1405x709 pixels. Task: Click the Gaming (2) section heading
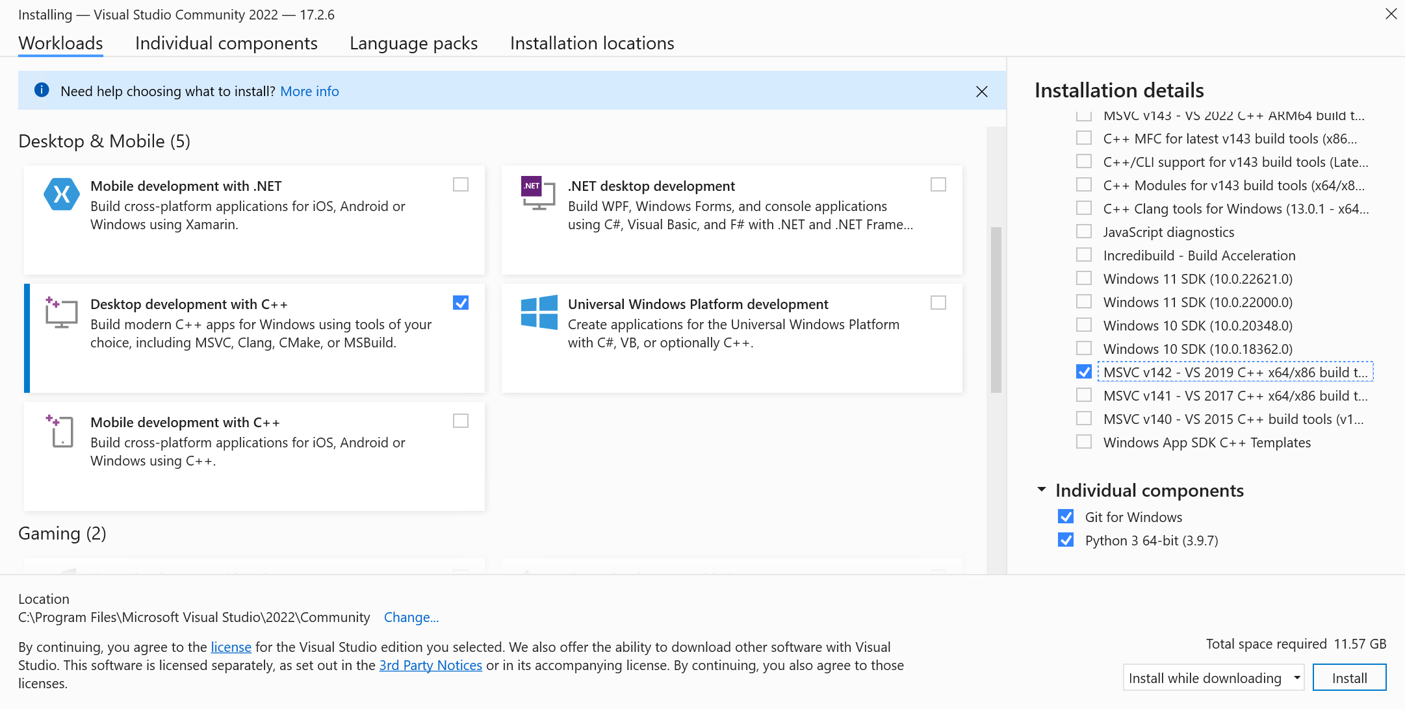62,533
